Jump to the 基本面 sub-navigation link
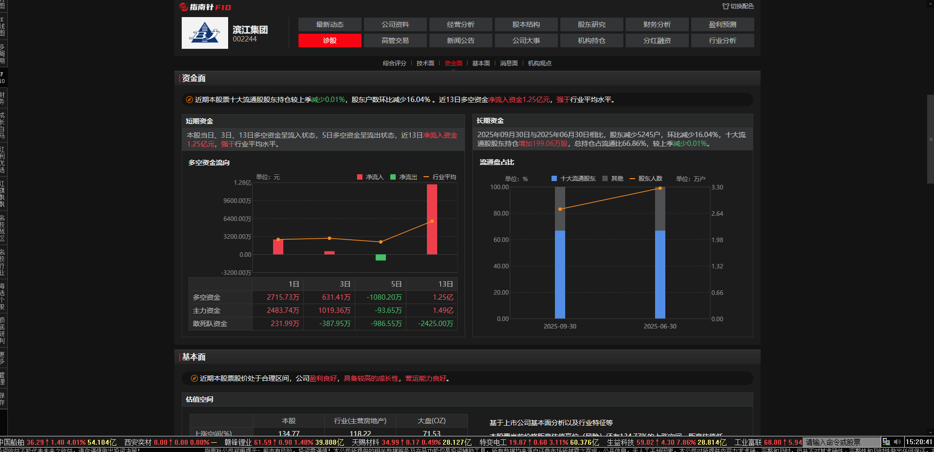Screen dimensions: 934x452 tap(481, 63)
